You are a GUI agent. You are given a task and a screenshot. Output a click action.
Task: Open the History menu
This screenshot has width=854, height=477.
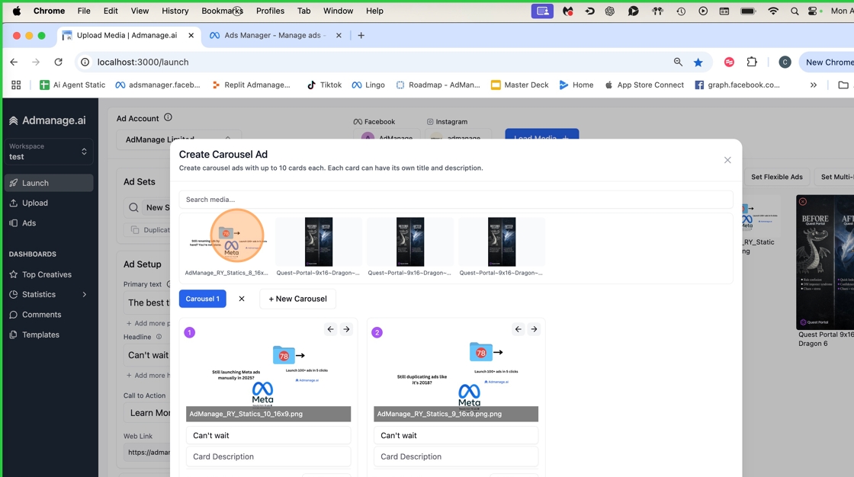click(x=175, y=11)
